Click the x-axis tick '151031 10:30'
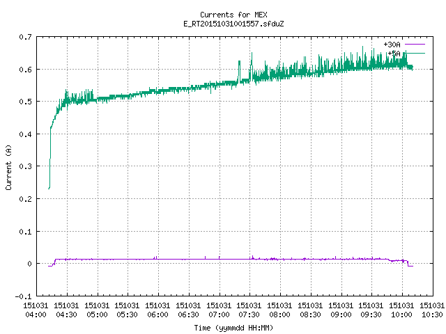The width and height of the screenshot is (446, 334). pos(432,310)
